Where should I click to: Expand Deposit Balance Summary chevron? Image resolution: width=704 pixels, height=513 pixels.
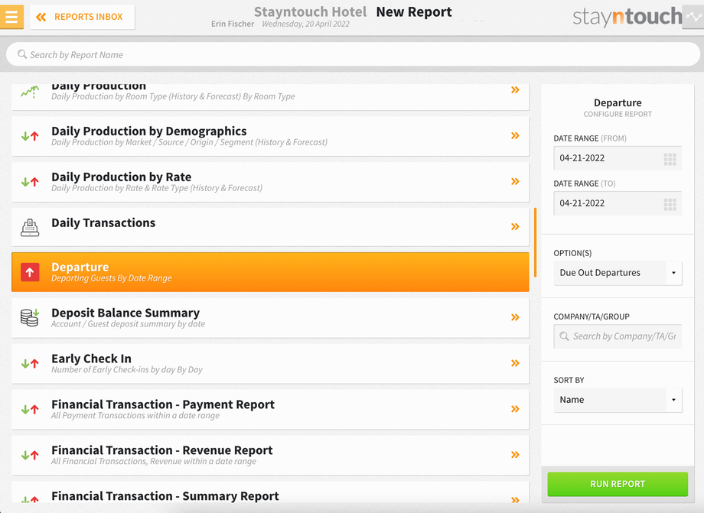pos(515,317)
